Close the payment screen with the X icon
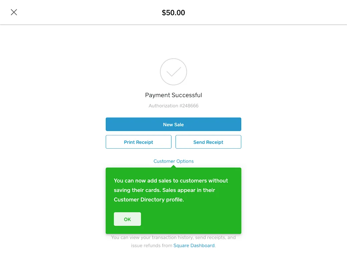Image resolution: width=347 pixels, height=260 pixels. (14, 12)
